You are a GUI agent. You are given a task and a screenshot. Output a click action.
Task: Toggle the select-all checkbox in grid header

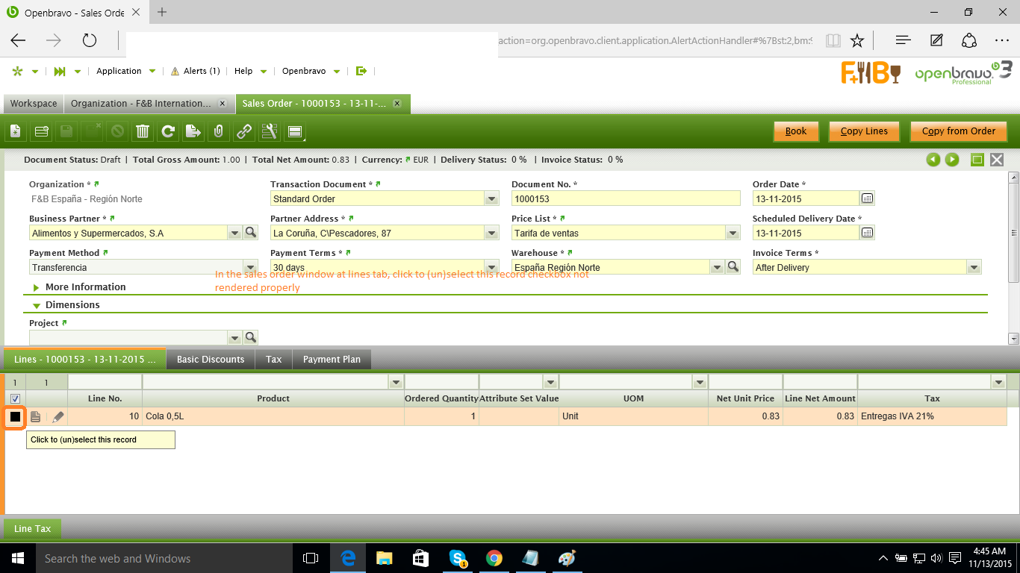coord(15,398)
